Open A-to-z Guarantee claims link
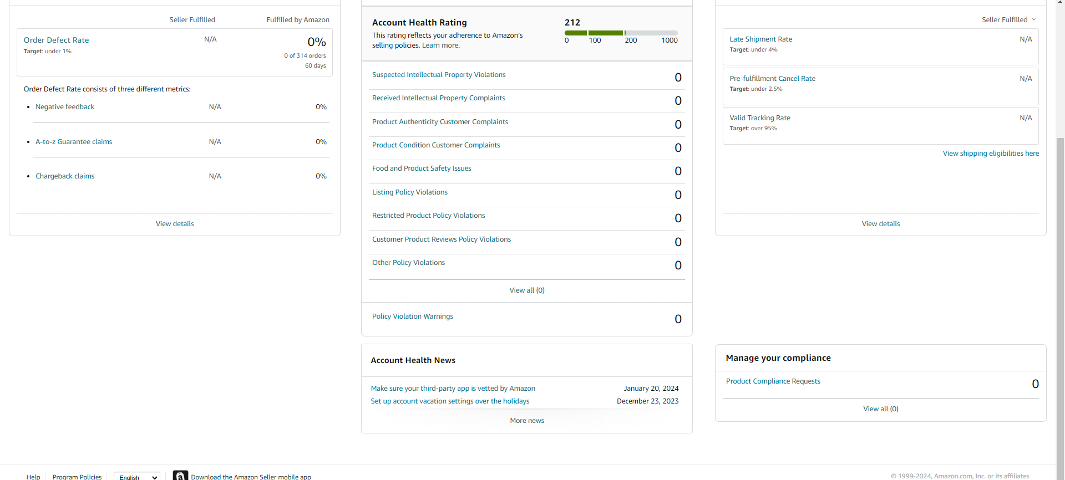The image size is (1065, 480). 74,141
